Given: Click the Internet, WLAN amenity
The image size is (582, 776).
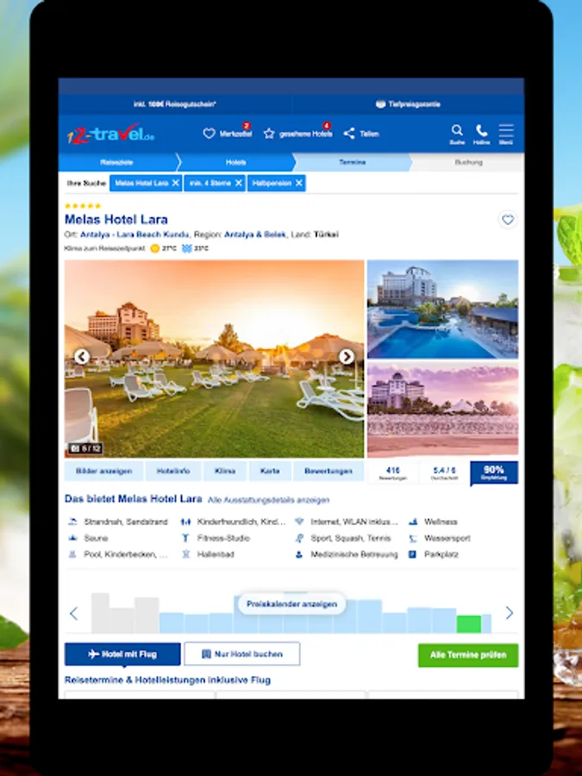Looking at the screenshot, I should pos(347,522).
